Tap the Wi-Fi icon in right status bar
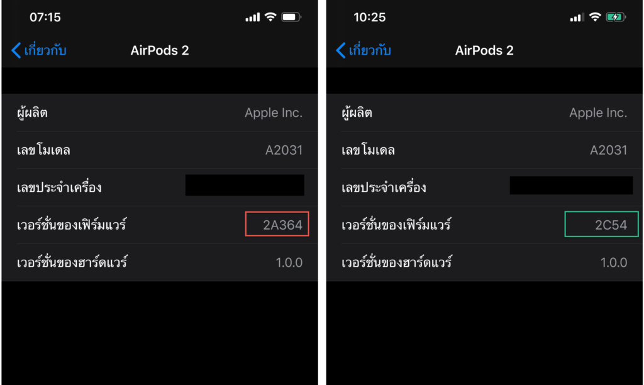This screenshot has width=644, height=385. tap(596, 17)
